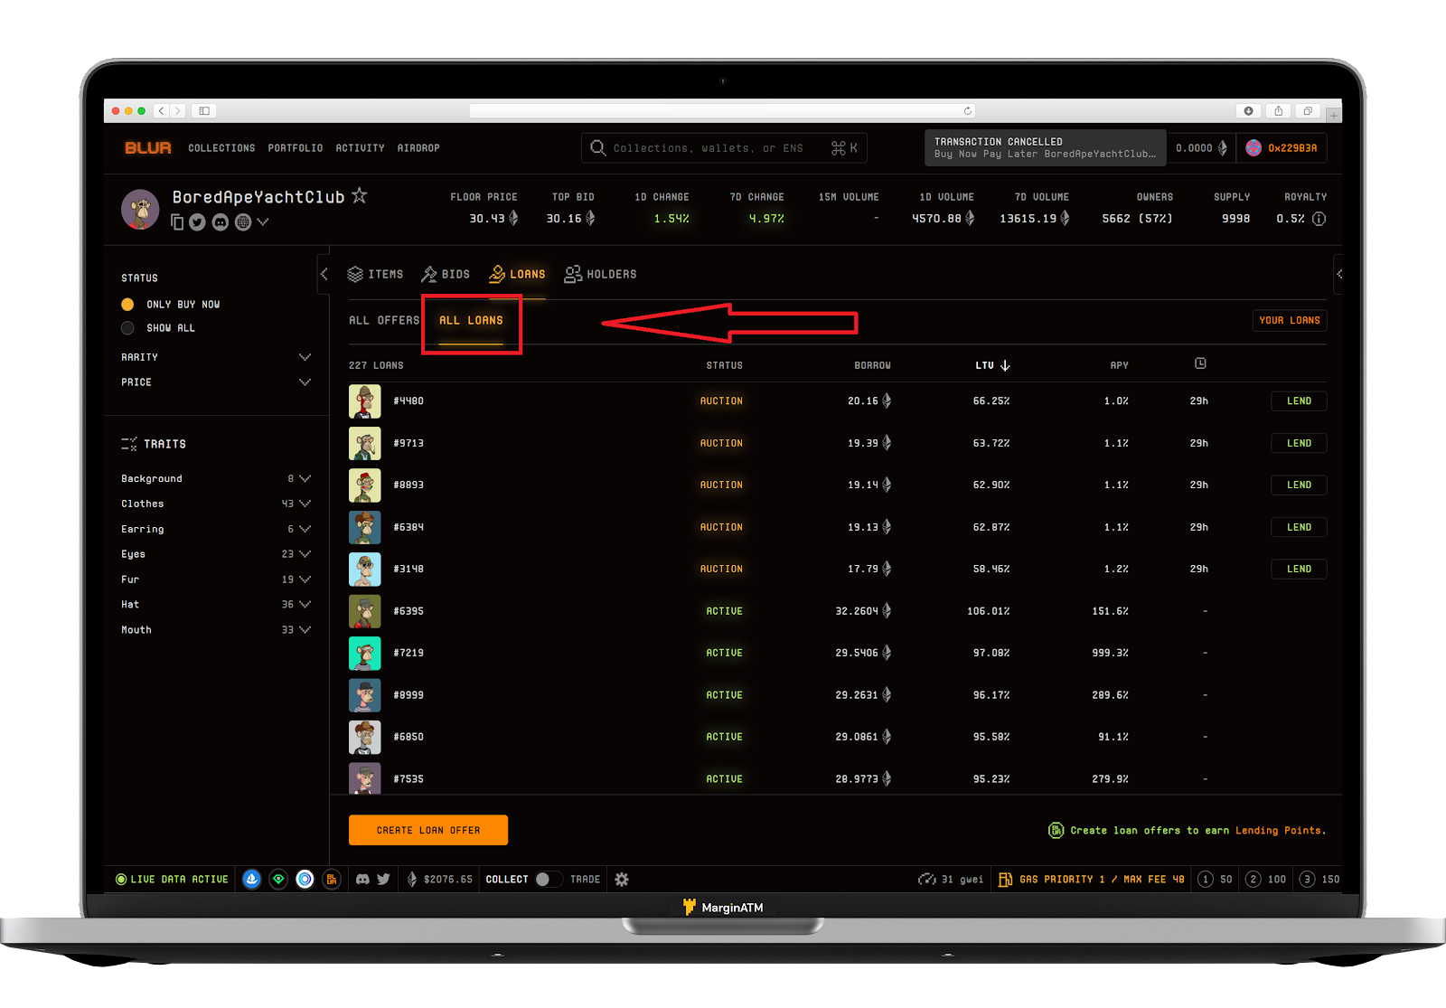Click the wallet avatar icon
This screenshot has width=1446, height=1008.
[x=1254, y=148]
